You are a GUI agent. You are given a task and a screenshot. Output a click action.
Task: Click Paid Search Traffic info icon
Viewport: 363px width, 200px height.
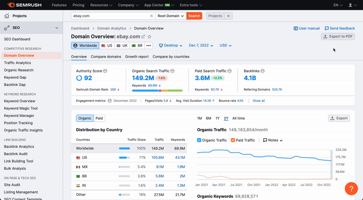coord(230,71)
